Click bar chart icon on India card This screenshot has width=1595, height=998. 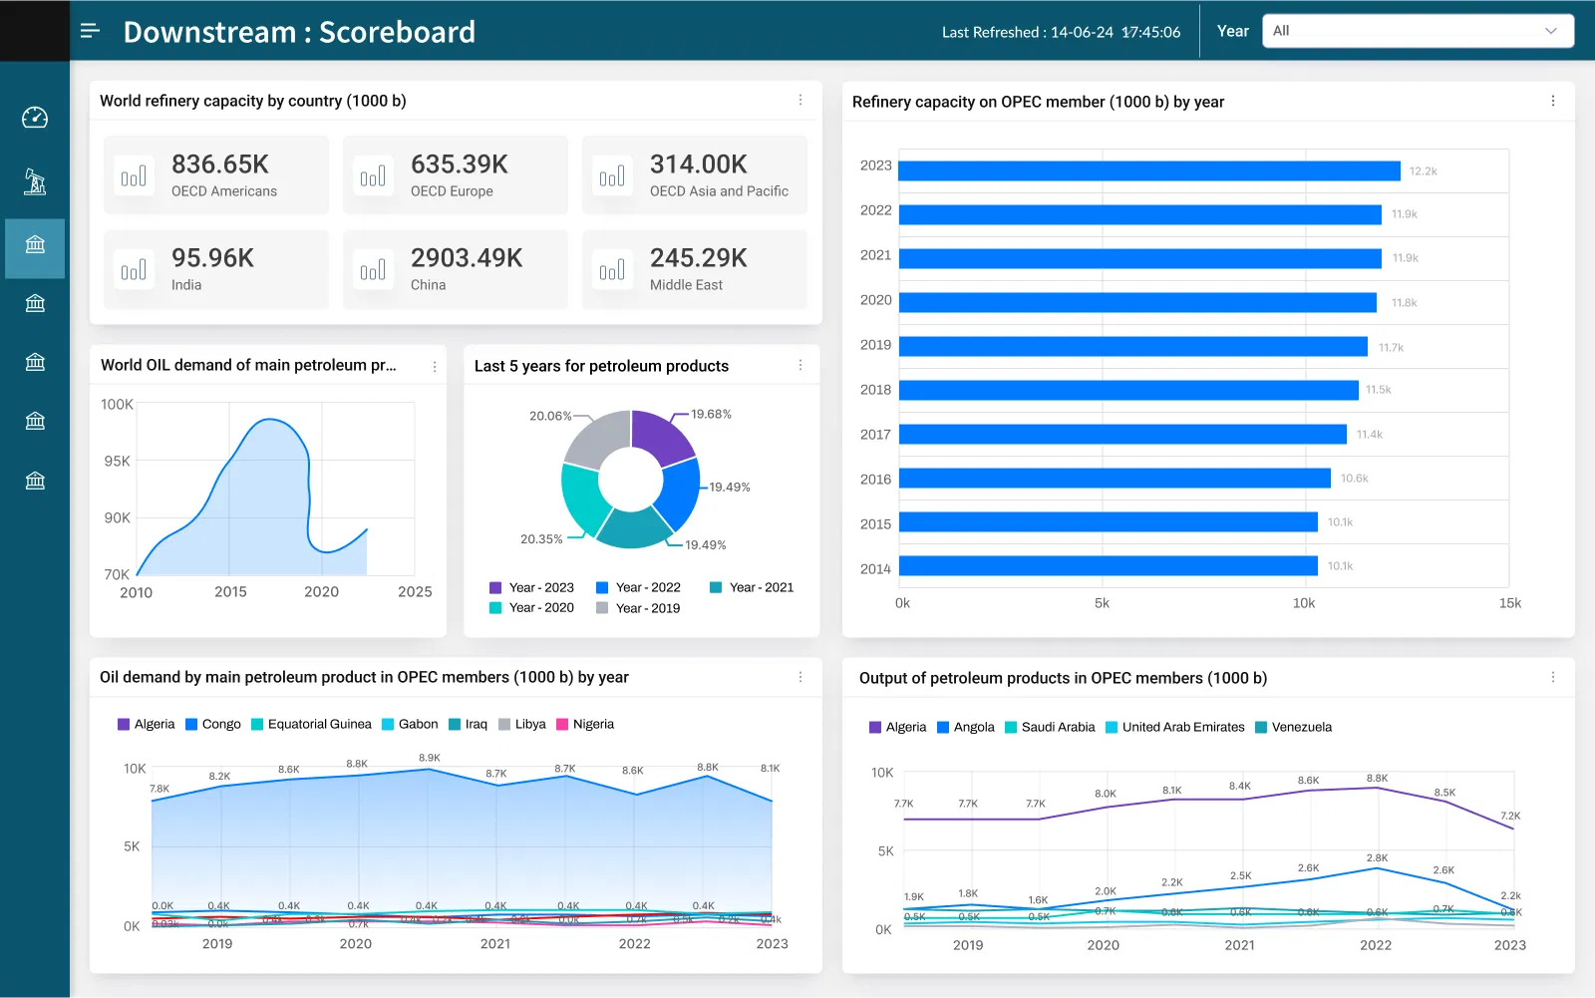coord(134,270)
